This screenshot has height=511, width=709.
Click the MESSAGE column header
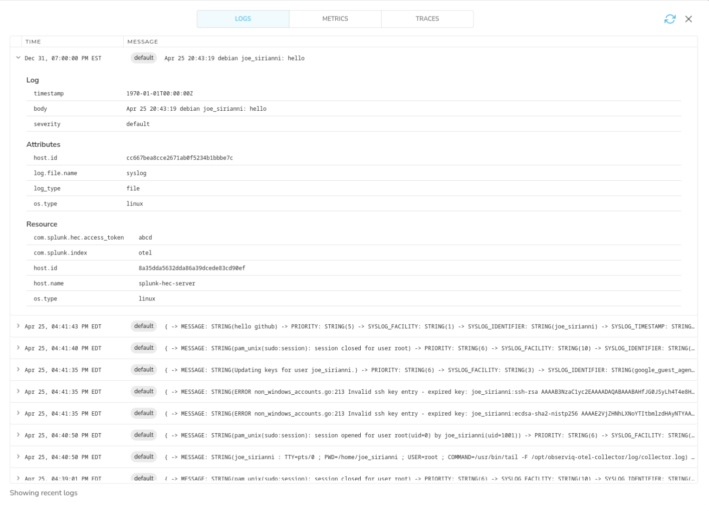[143, 41]
